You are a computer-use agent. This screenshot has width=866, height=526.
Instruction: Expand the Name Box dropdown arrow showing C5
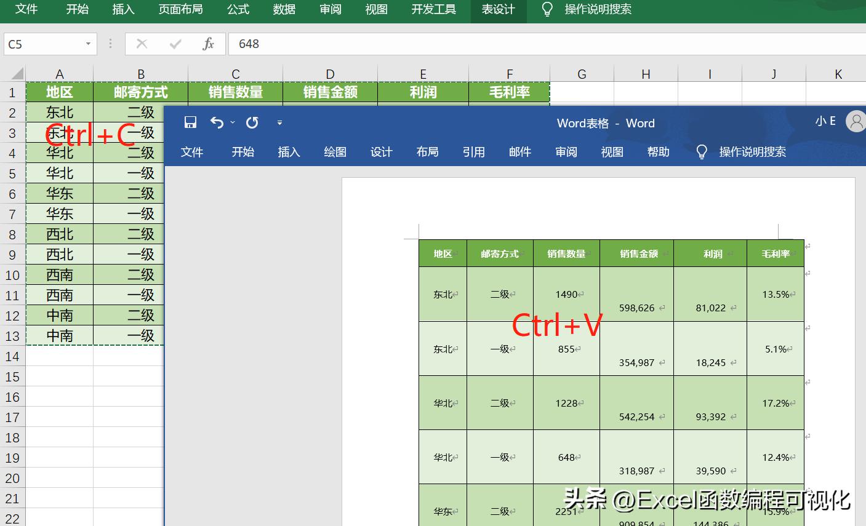[88, 44]
